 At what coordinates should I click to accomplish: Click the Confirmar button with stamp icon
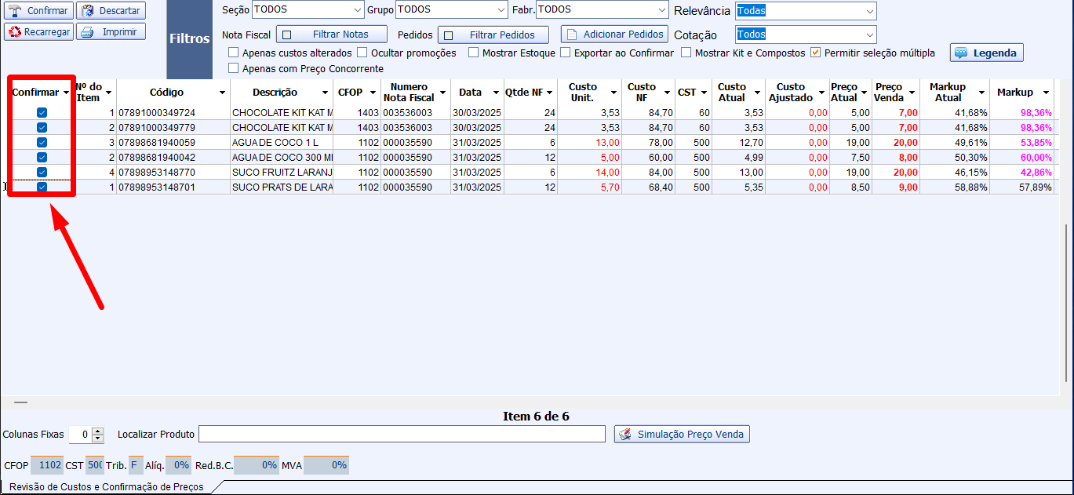38,11
